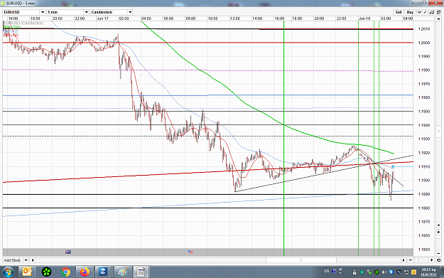Image resolution: width=444 pixels, height=278 pixels.
Task: Click the Jun 18 date label on the time axis
Action: click(364, 18)
